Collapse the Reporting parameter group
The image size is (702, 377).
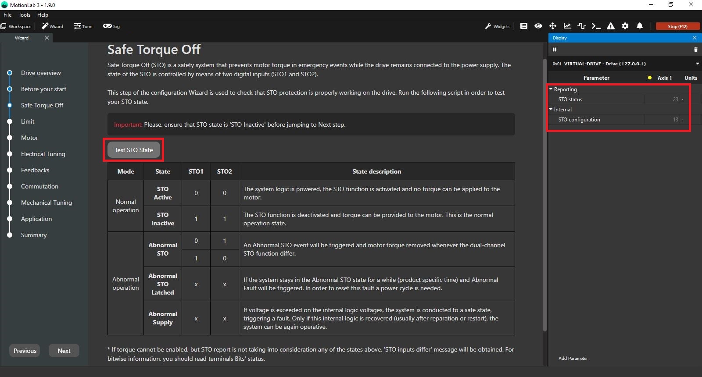pyautogui.click(x=551, y=89)
